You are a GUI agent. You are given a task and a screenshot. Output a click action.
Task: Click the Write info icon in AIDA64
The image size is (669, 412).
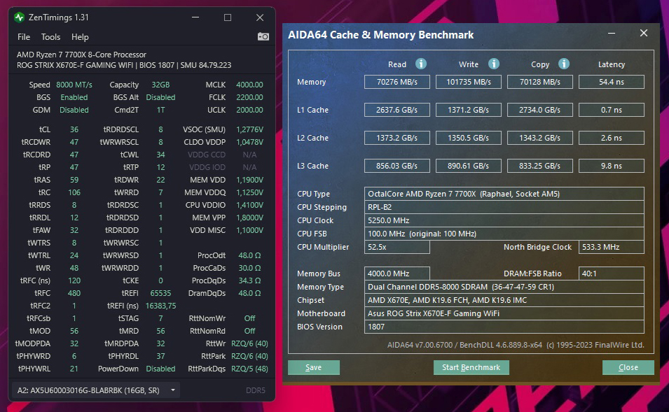(494, 64)
